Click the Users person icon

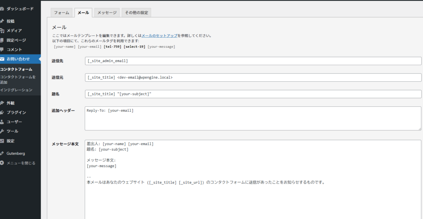tap(2, 122)
